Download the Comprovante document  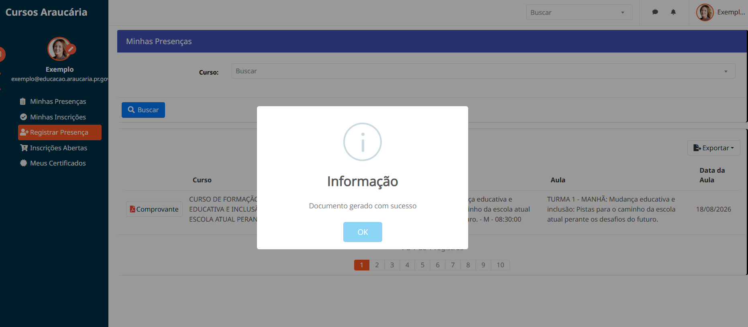(x=154, y=209)
